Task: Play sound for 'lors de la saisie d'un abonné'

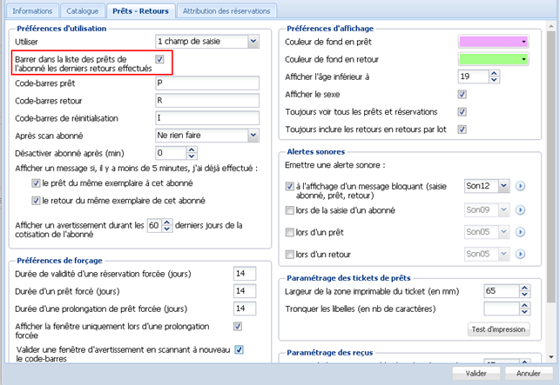Action: 520,209
